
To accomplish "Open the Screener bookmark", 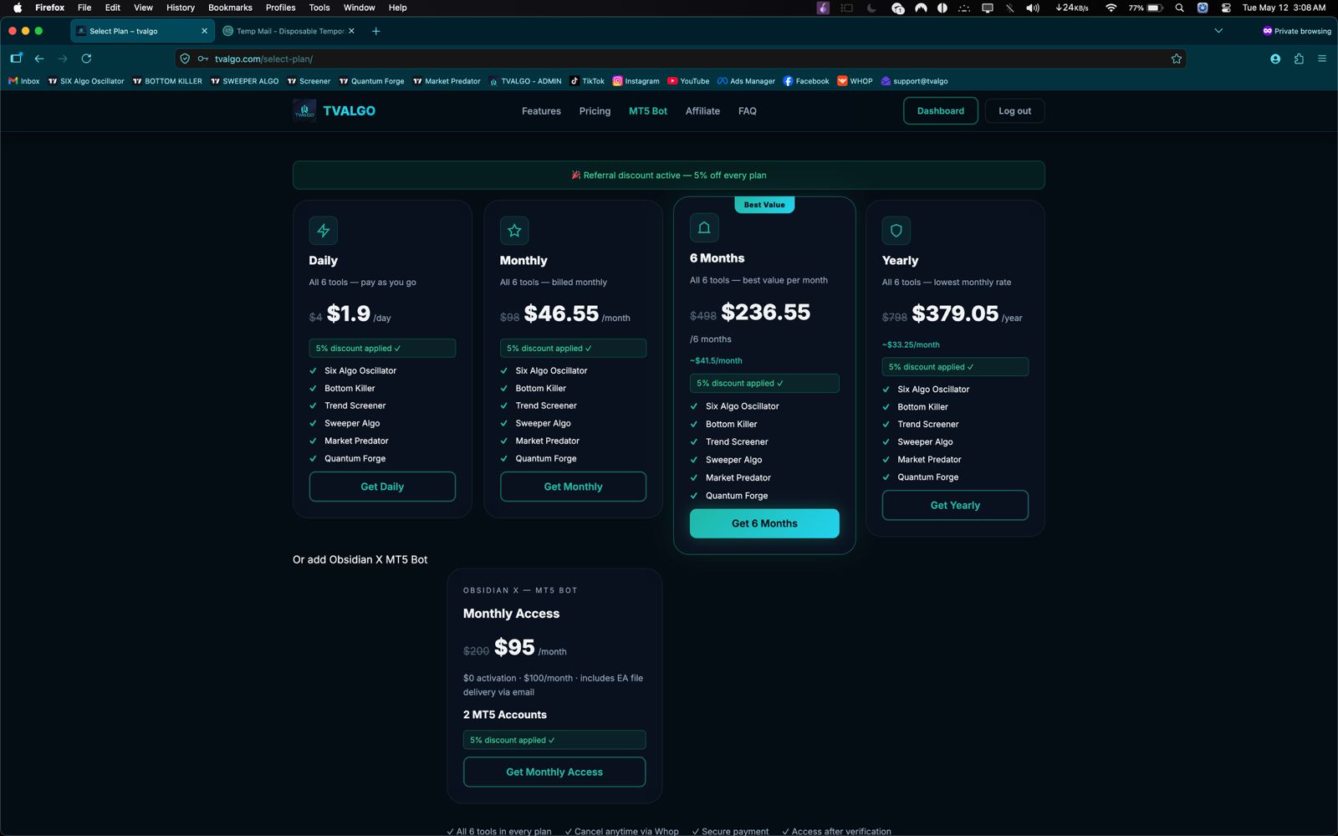I will tap(309, 81).
